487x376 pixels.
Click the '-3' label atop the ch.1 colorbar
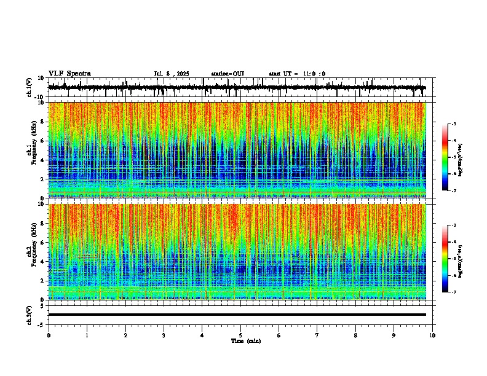[453, 123]
